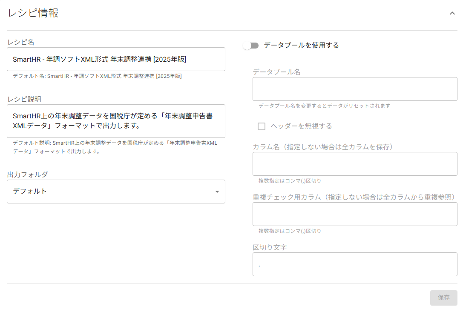Click the レシピ名 input field

click(x=116, y=59)
